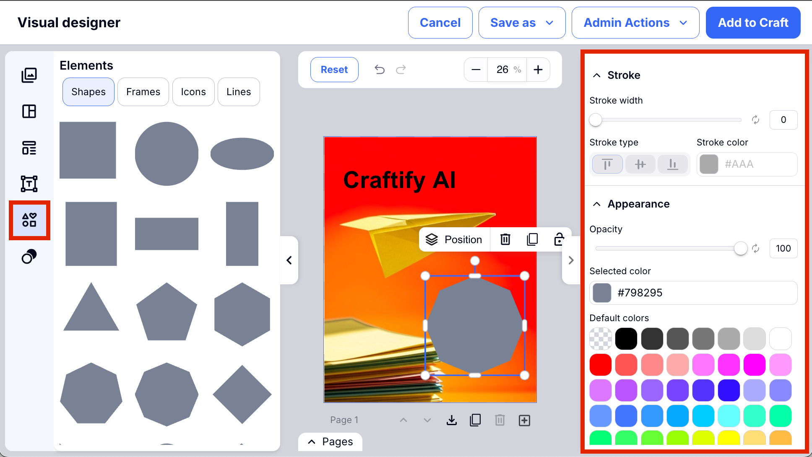The image size is (812, 457).
Task: Pick the pure red default color swatch
Action: click(x=600, y=364)
